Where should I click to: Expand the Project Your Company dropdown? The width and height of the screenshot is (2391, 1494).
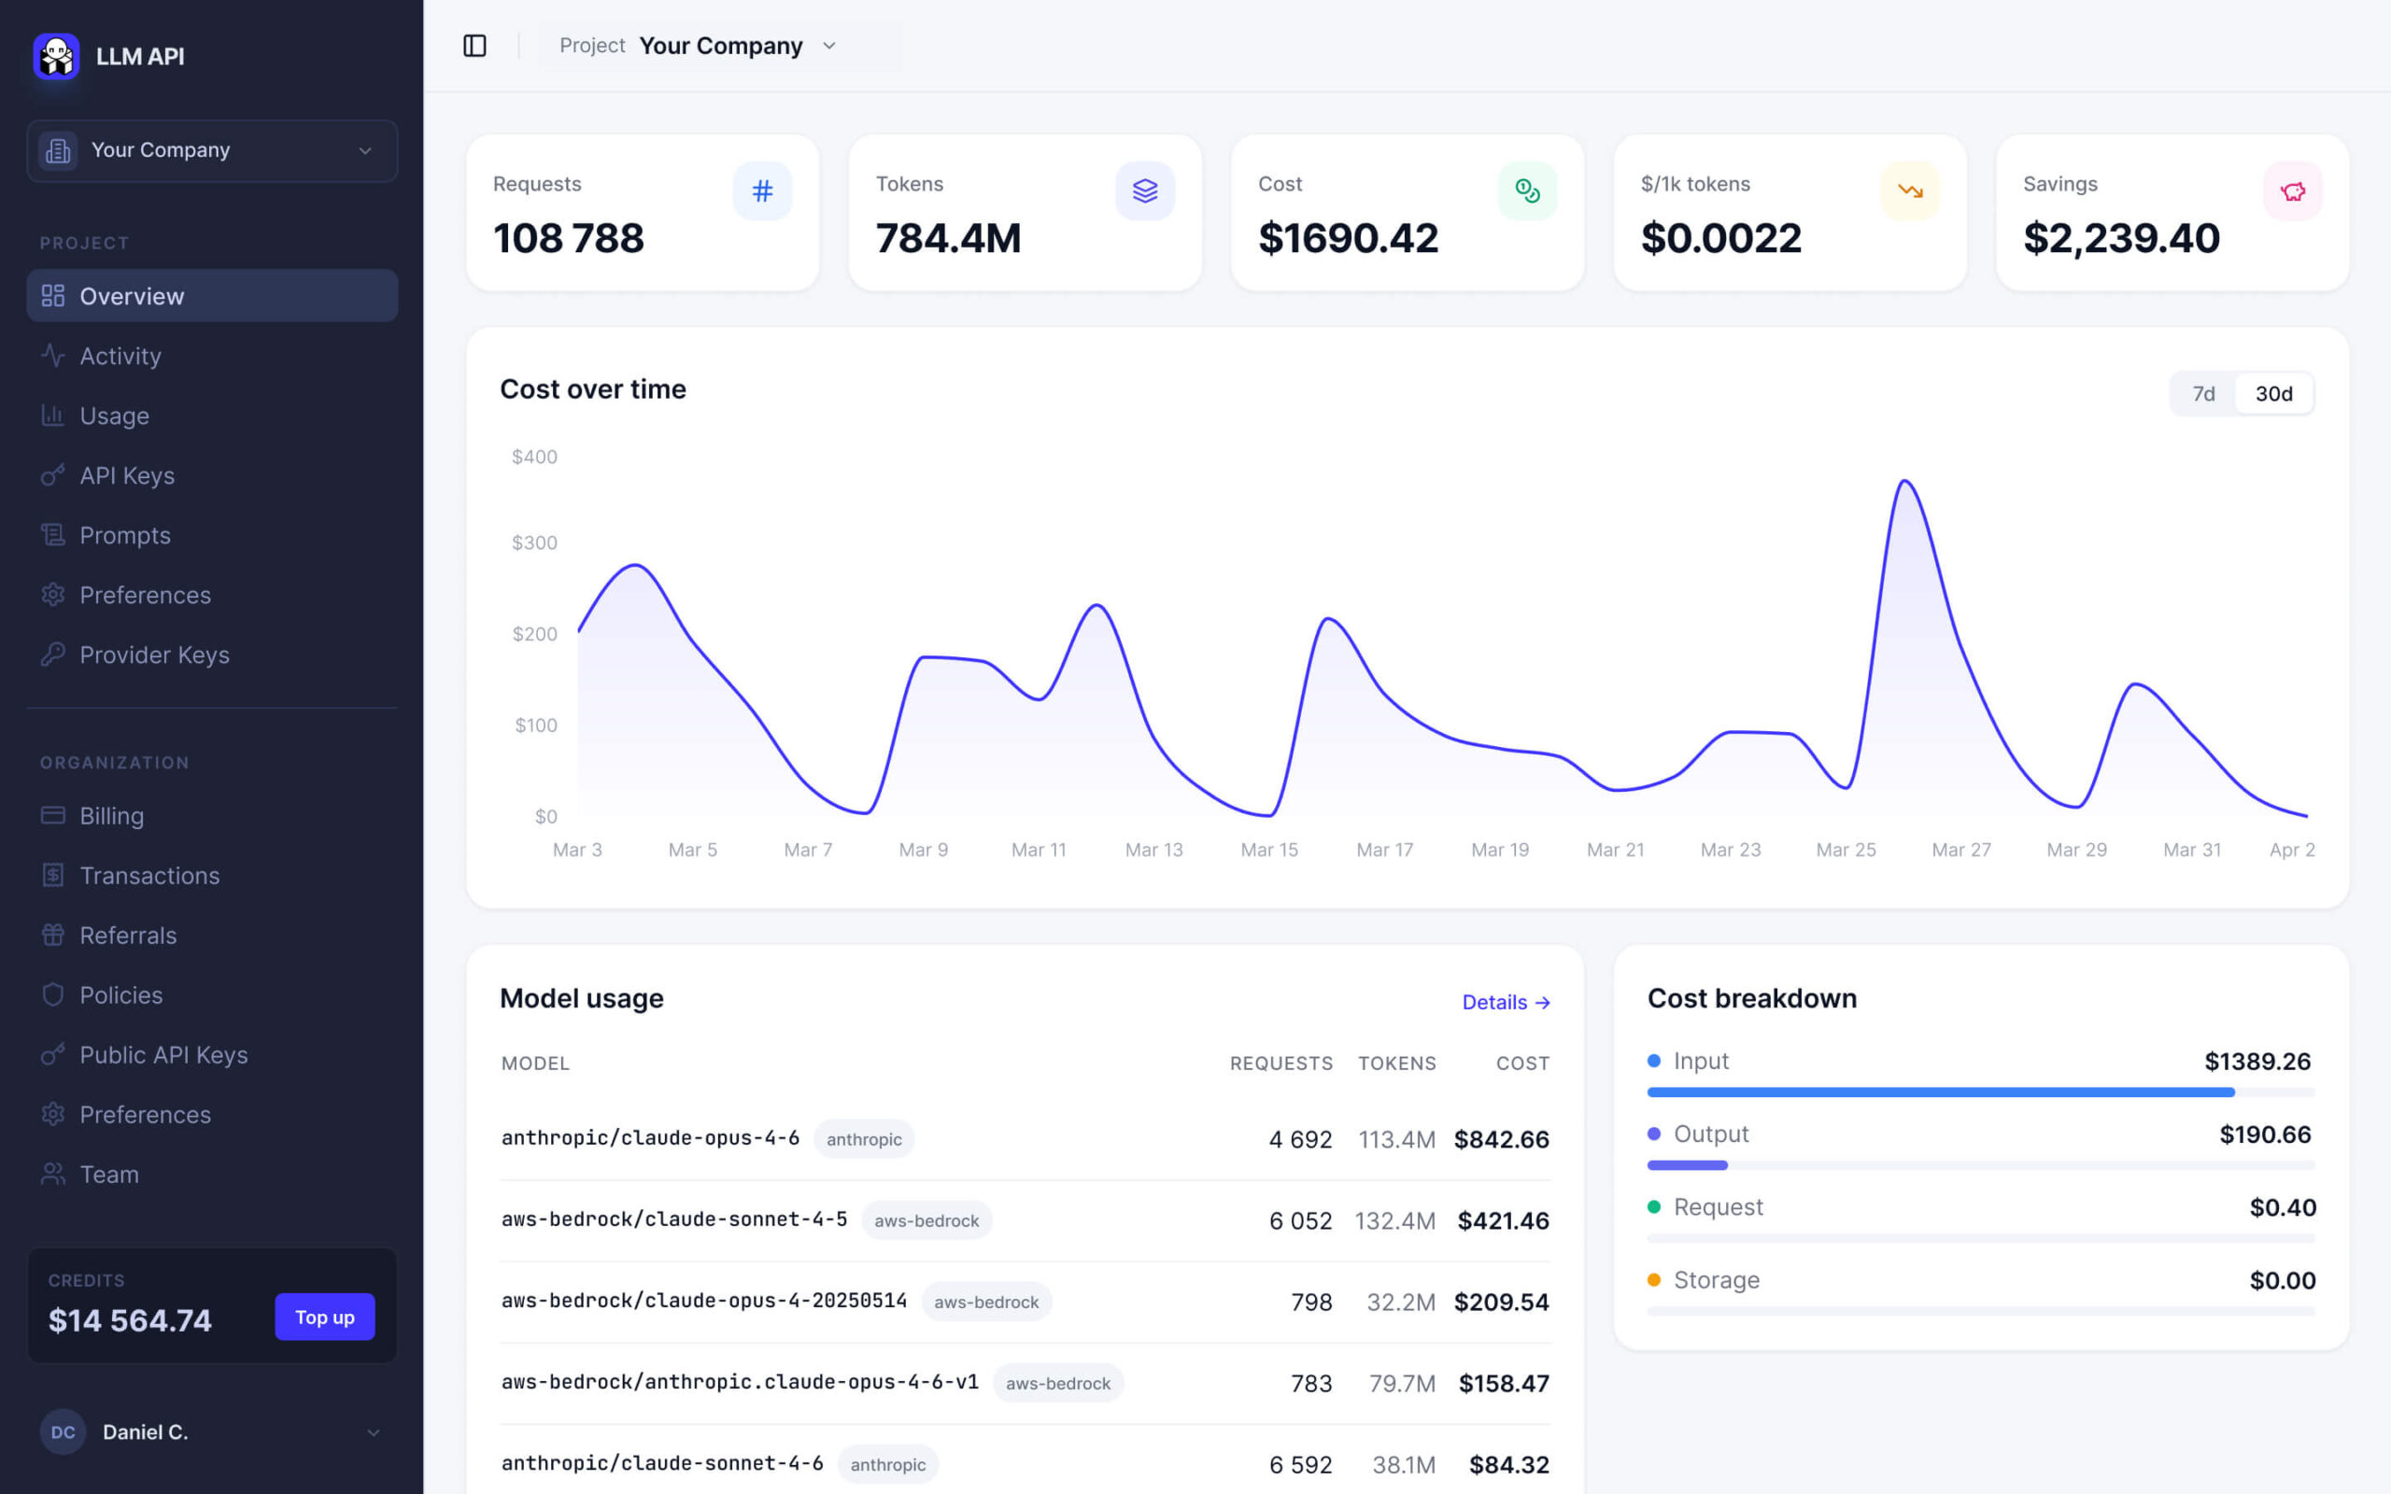(x=720, y=46)
